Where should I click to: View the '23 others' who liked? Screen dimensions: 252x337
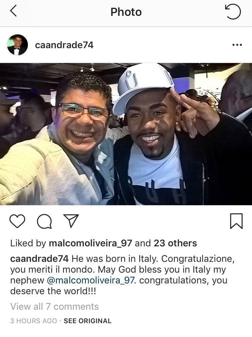175,243
